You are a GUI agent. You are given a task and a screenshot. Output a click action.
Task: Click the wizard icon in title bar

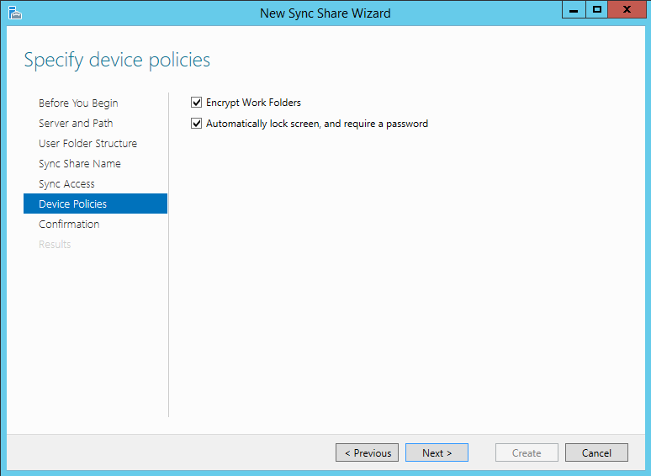pos(14,13)
